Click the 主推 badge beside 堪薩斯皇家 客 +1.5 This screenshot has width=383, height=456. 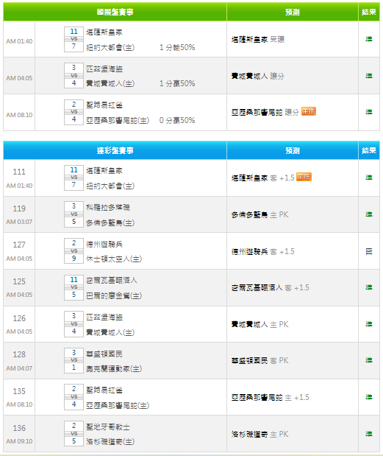[304, 177]
